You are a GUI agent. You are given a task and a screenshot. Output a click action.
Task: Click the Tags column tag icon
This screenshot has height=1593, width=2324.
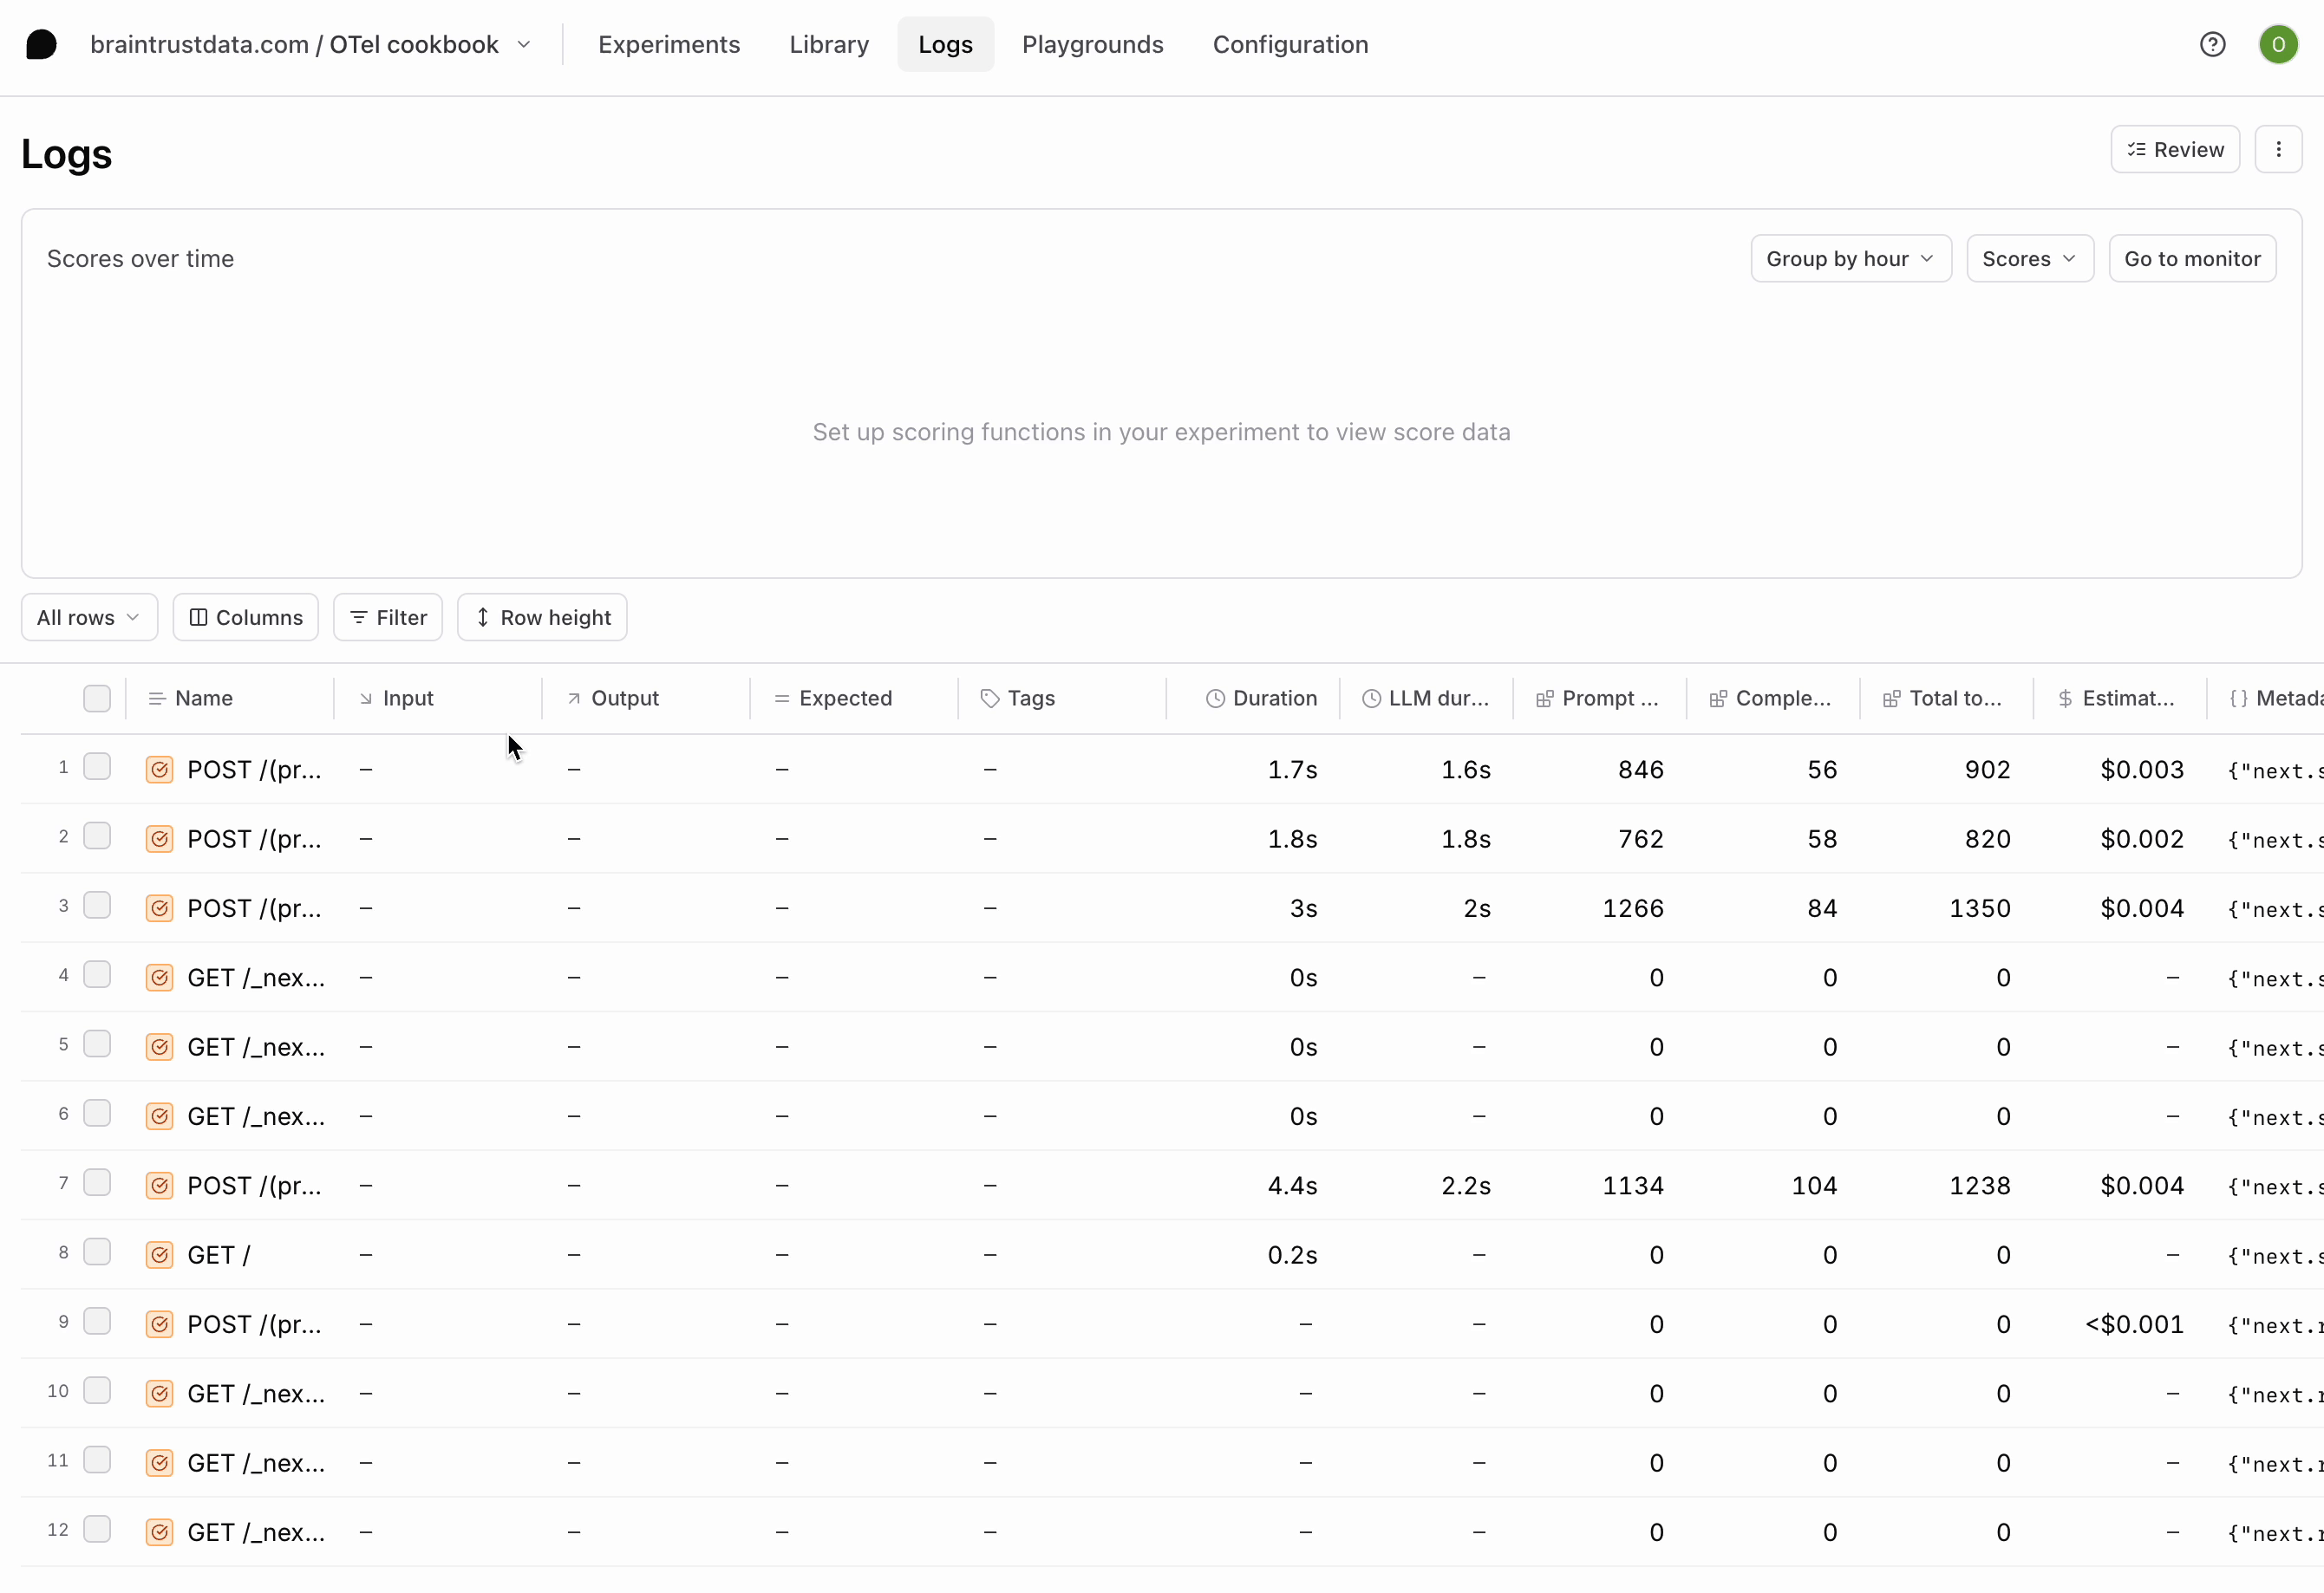(x=990, y=699)
